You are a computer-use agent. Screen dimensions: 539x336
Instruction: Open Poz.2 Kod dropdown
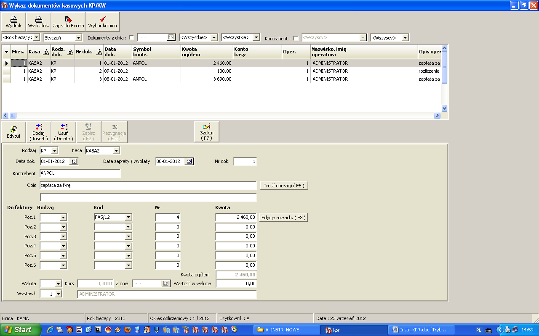tap(129, 227)
